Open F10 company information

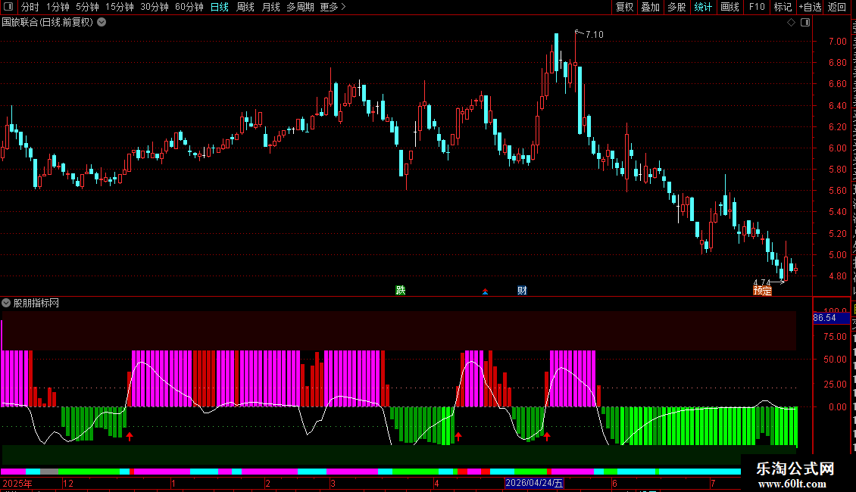tap(757, 7)
